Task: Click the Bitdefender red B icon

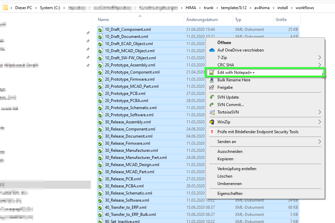Action: coord(212,132)
